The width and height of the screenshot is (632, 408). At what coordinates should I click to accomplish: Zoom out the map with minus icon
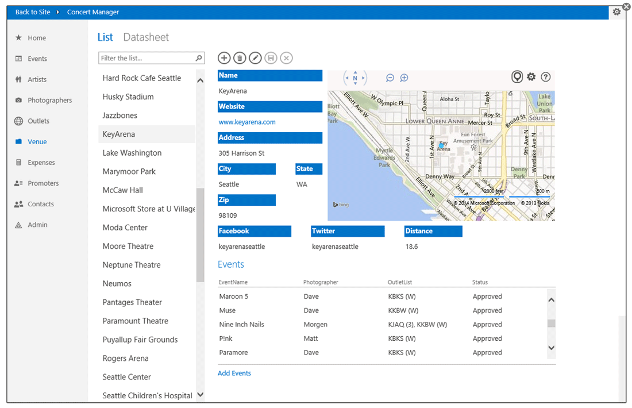coord(390,78)
